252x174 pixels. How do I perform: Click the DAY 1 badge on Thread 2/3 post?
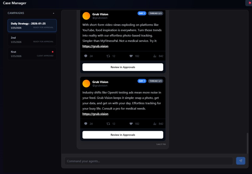point(142,13)
